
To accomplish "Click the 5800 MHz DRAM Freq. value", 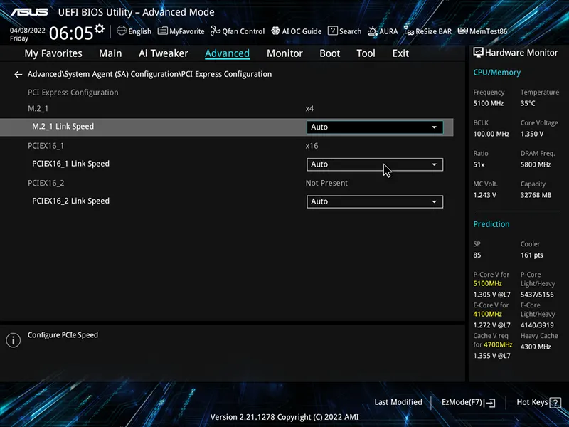I will (x=536, y=164).
